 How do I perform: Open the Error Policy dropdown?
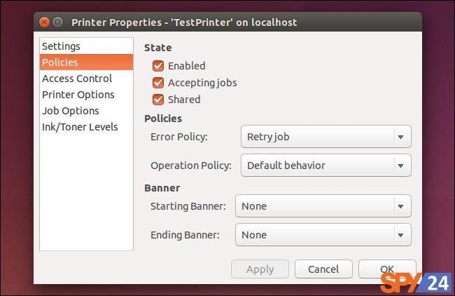click(326, 137)
